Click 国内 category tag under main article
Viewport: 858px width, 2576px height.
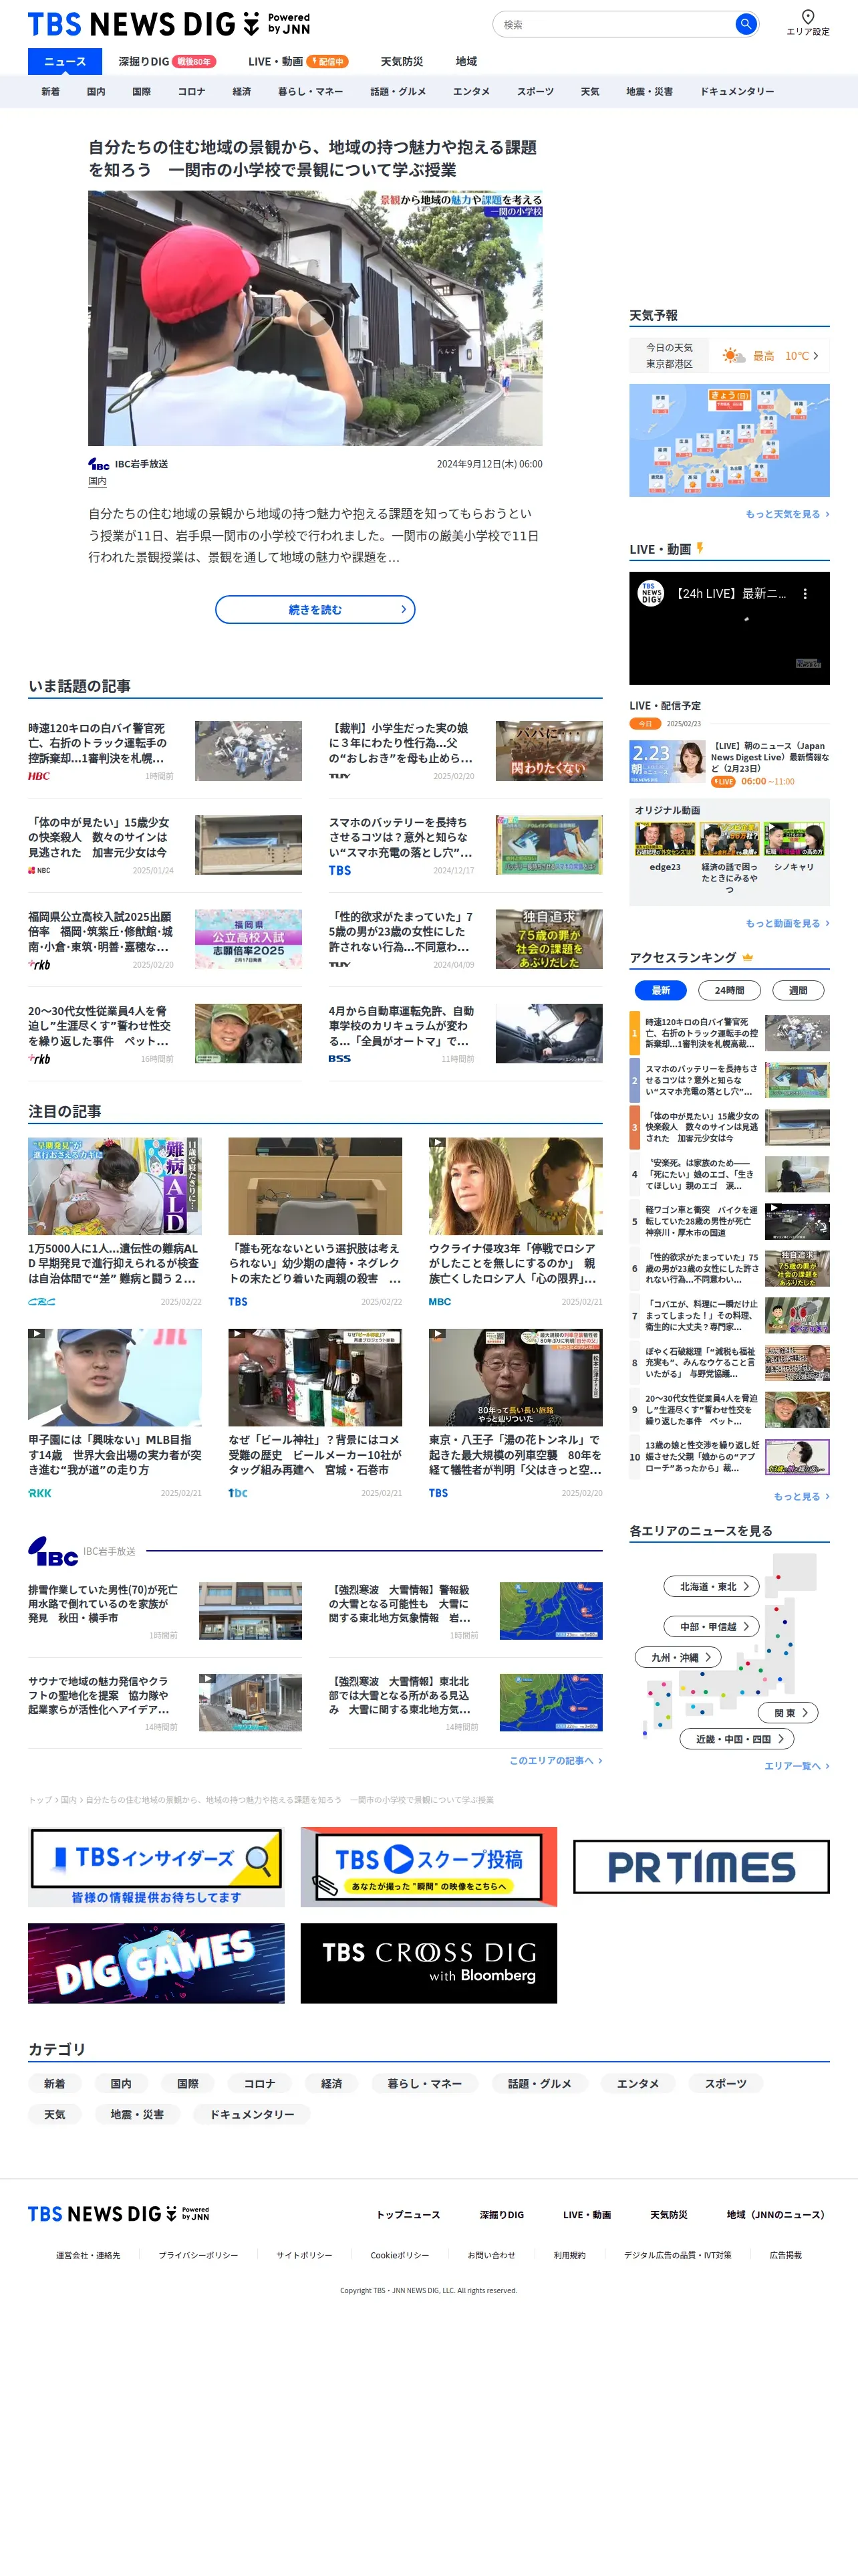tap(97, 482)
